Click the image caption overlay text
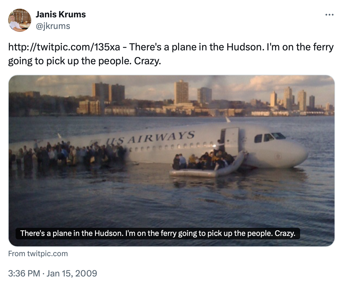Screen dimensions: 342x286 point(158,233)
